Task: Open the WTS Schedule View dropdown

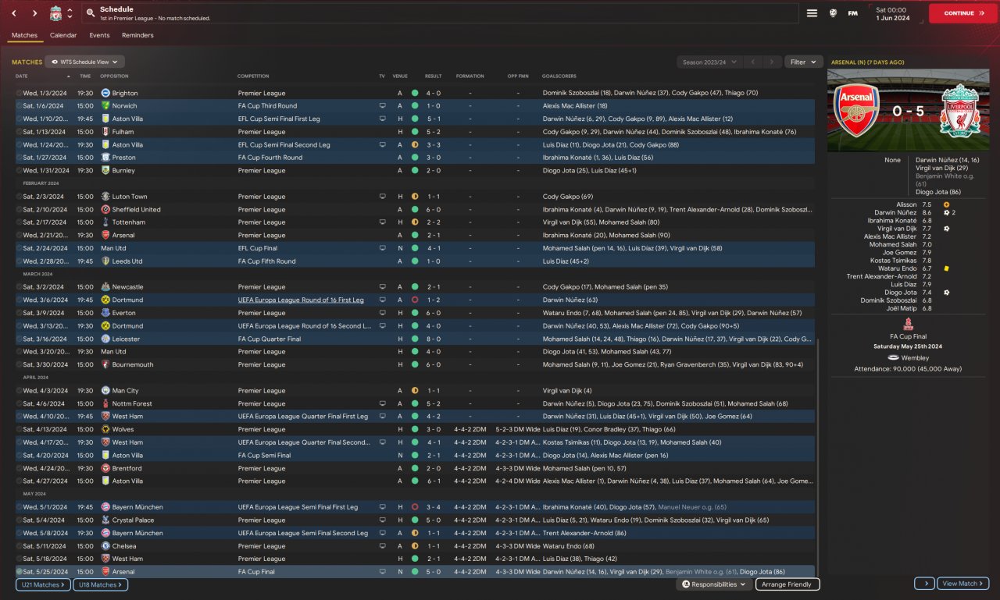Action: coord(84,62)
